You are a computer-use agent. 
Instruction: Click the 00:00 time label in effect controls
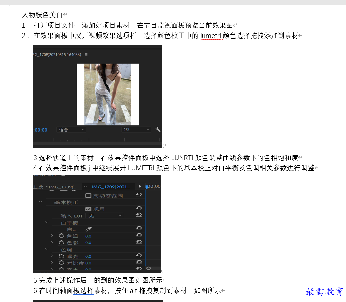click(154, 186)
